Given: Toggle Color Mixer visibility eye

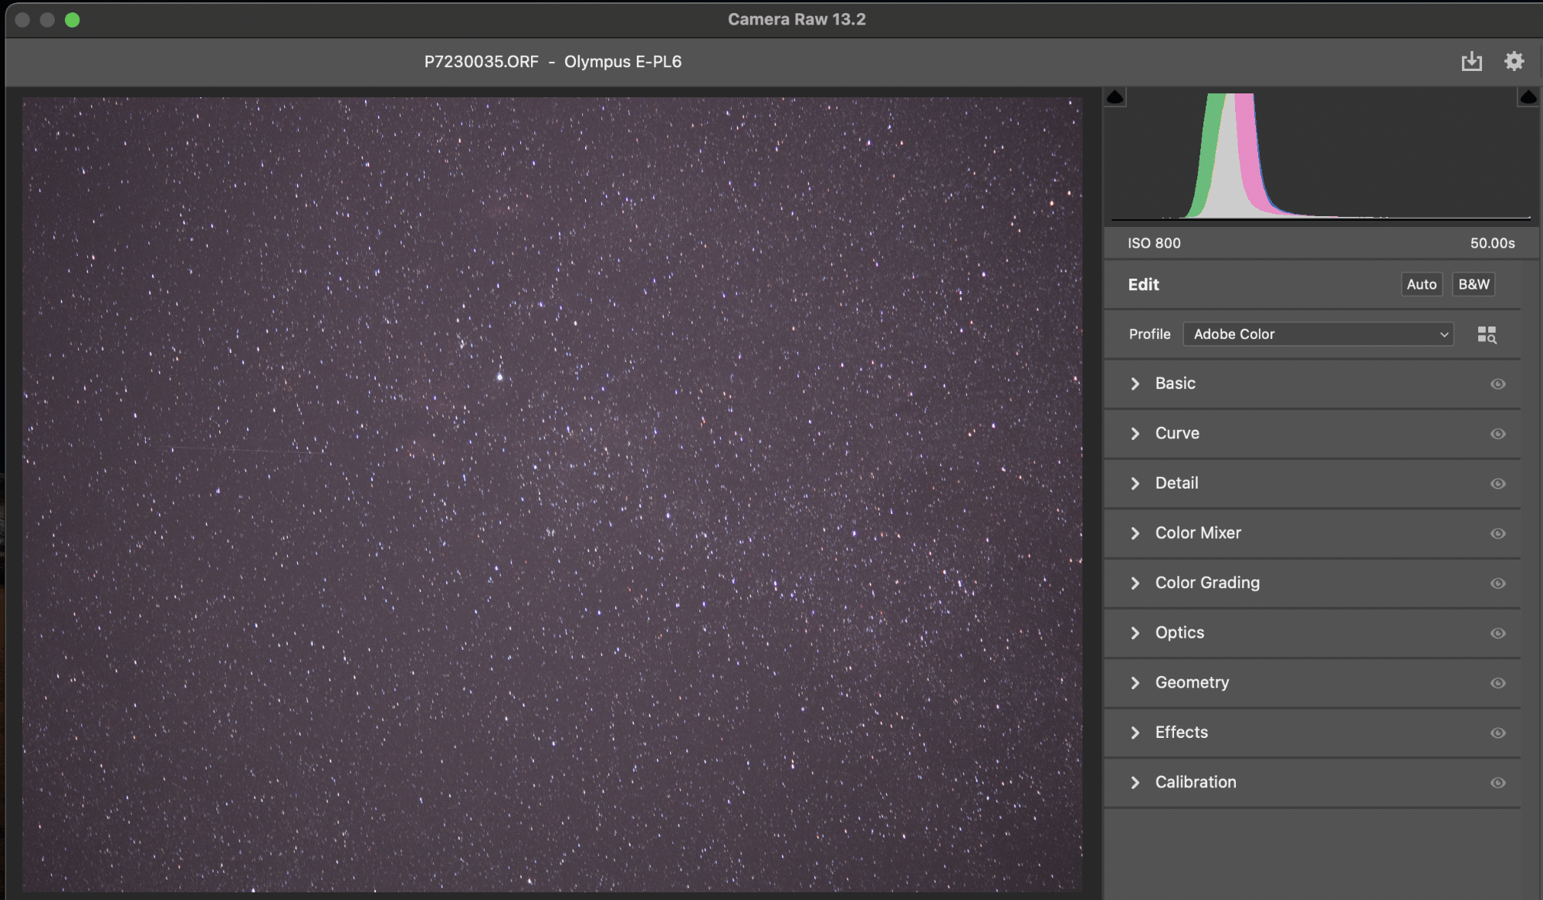Looking at the screenshot, I should pyautogui.click(x=1497, y=533).
